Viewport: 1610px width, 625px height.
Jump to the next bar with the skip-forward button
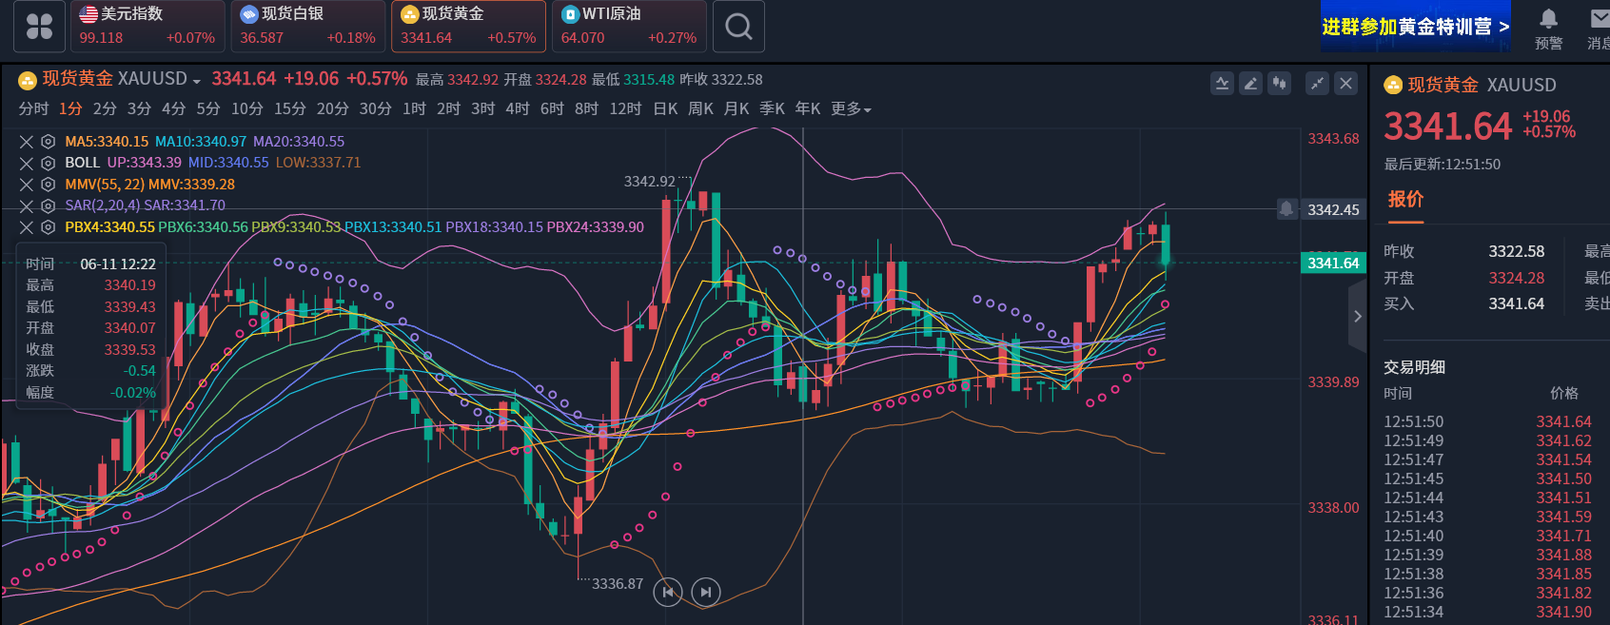point(706,592)
